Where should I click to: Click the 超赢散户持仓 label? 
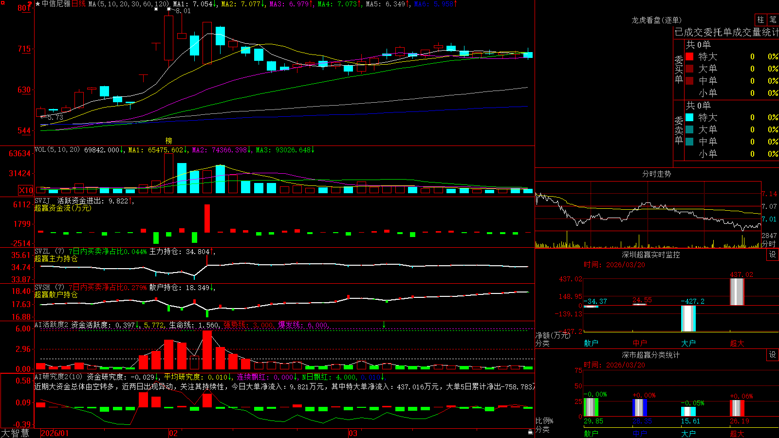[x=56, y=294]
